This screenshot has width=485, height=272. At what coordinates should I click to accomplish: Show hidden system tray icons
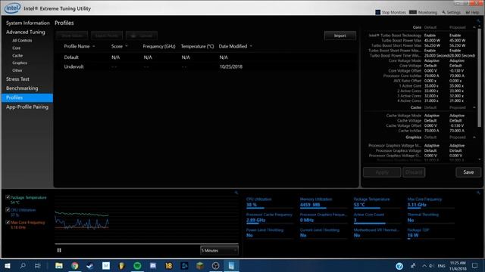pos(424,265)
